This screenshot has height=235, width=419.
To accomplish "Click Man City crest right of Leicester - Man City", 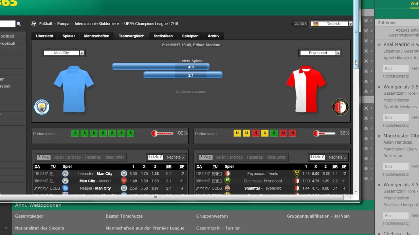I will point(124,174).
